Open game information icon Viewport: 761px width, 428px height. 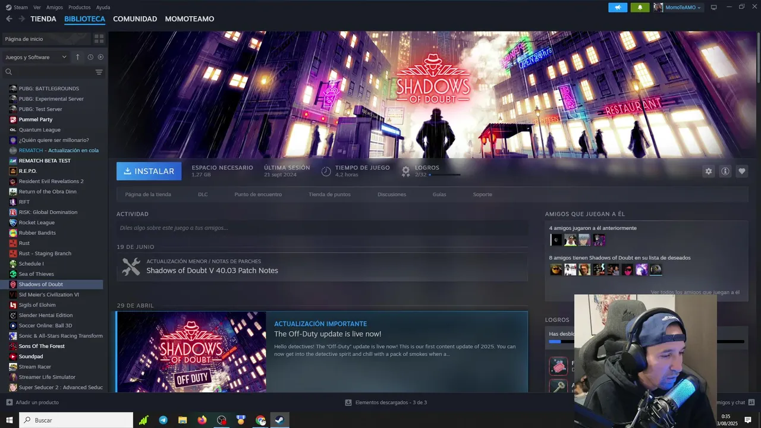(725, 171)
